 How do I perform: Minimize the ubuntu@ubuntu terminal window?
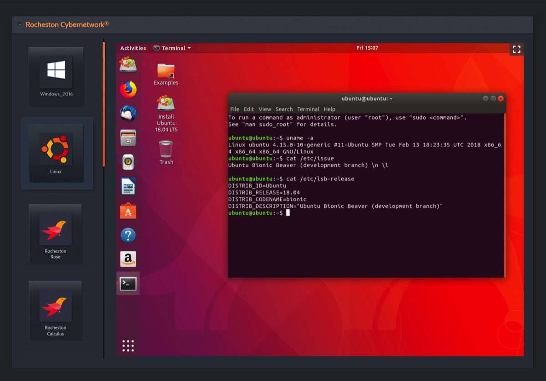[x=485, y=99]
